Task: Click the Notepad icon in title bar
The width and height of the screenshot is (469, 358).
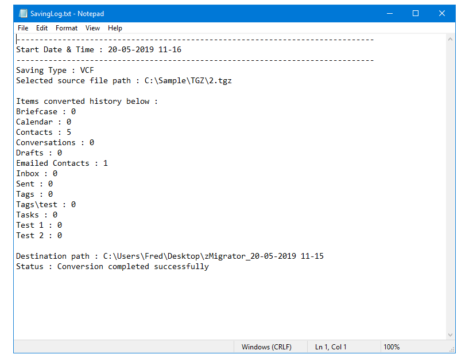Action: 23,13
